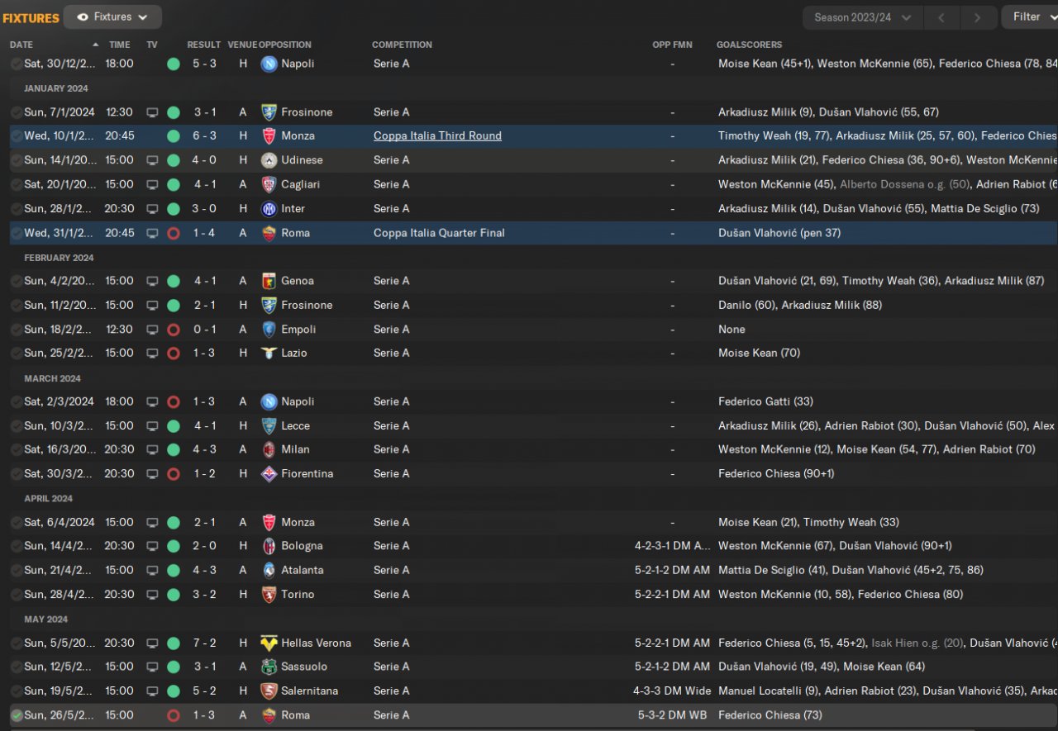The width and height of the screenshot is (1058, 731).
Task: Sort by the GOALSCORERS column header
Action: (x=749, y=45)
